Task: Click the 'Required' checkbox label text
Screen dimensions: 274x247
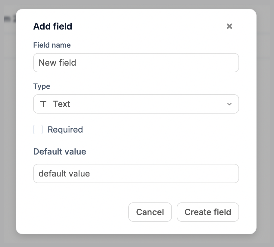Action: 65,130
